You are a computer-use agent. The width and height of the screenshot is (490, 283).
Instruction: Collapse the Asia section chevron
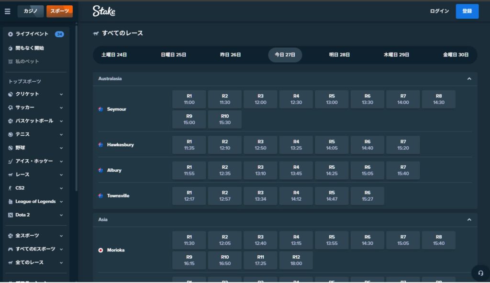click(469, 220)
